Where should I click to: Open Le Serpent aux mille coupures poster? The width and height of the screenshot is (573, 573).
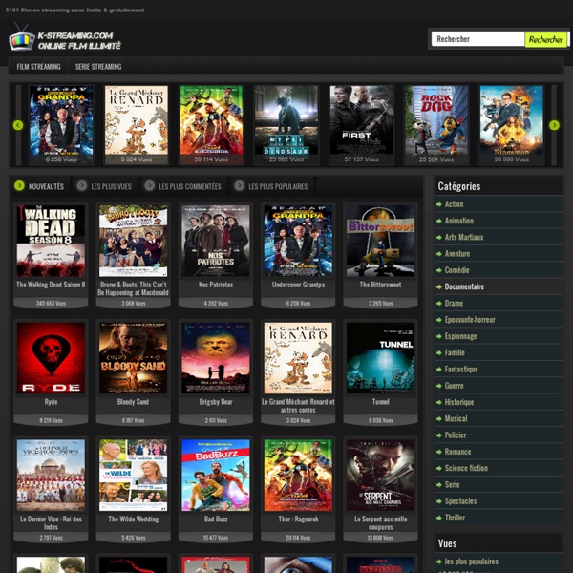point(380,475)
